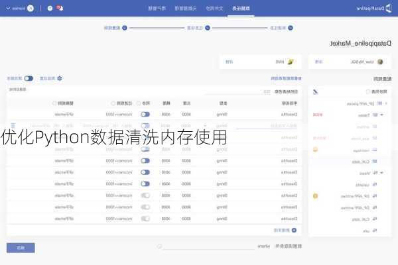Screen dimensions: 398x265
Task: Click the blue button in the page's bottom corner
Action: [x=21, y=248]
